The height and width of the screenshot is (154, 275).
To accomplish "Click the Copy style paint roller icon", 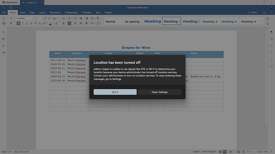I will (11, 23).
